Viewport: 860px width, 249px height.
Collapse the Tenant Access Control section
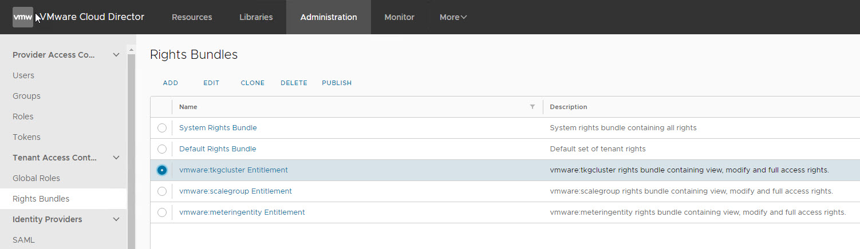[x=116, y=158]
